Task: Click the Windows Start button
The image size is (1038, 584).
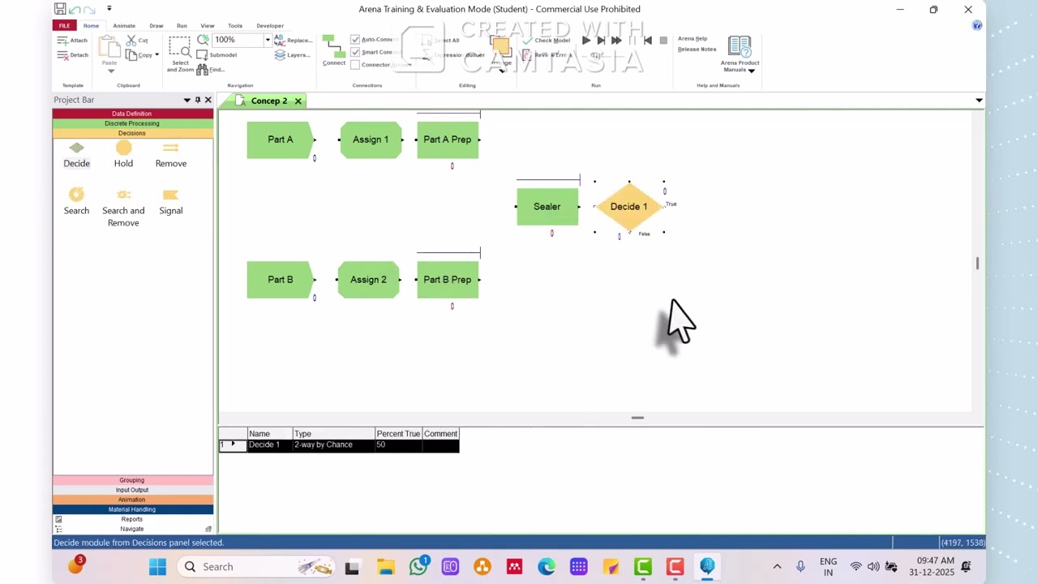Action: (157, 567)
